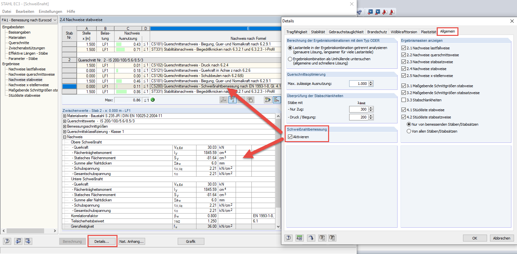Viewport: 517px width, 254px height.
Task: Click the first red pin toolbar icon
Action: click(384, 12)
